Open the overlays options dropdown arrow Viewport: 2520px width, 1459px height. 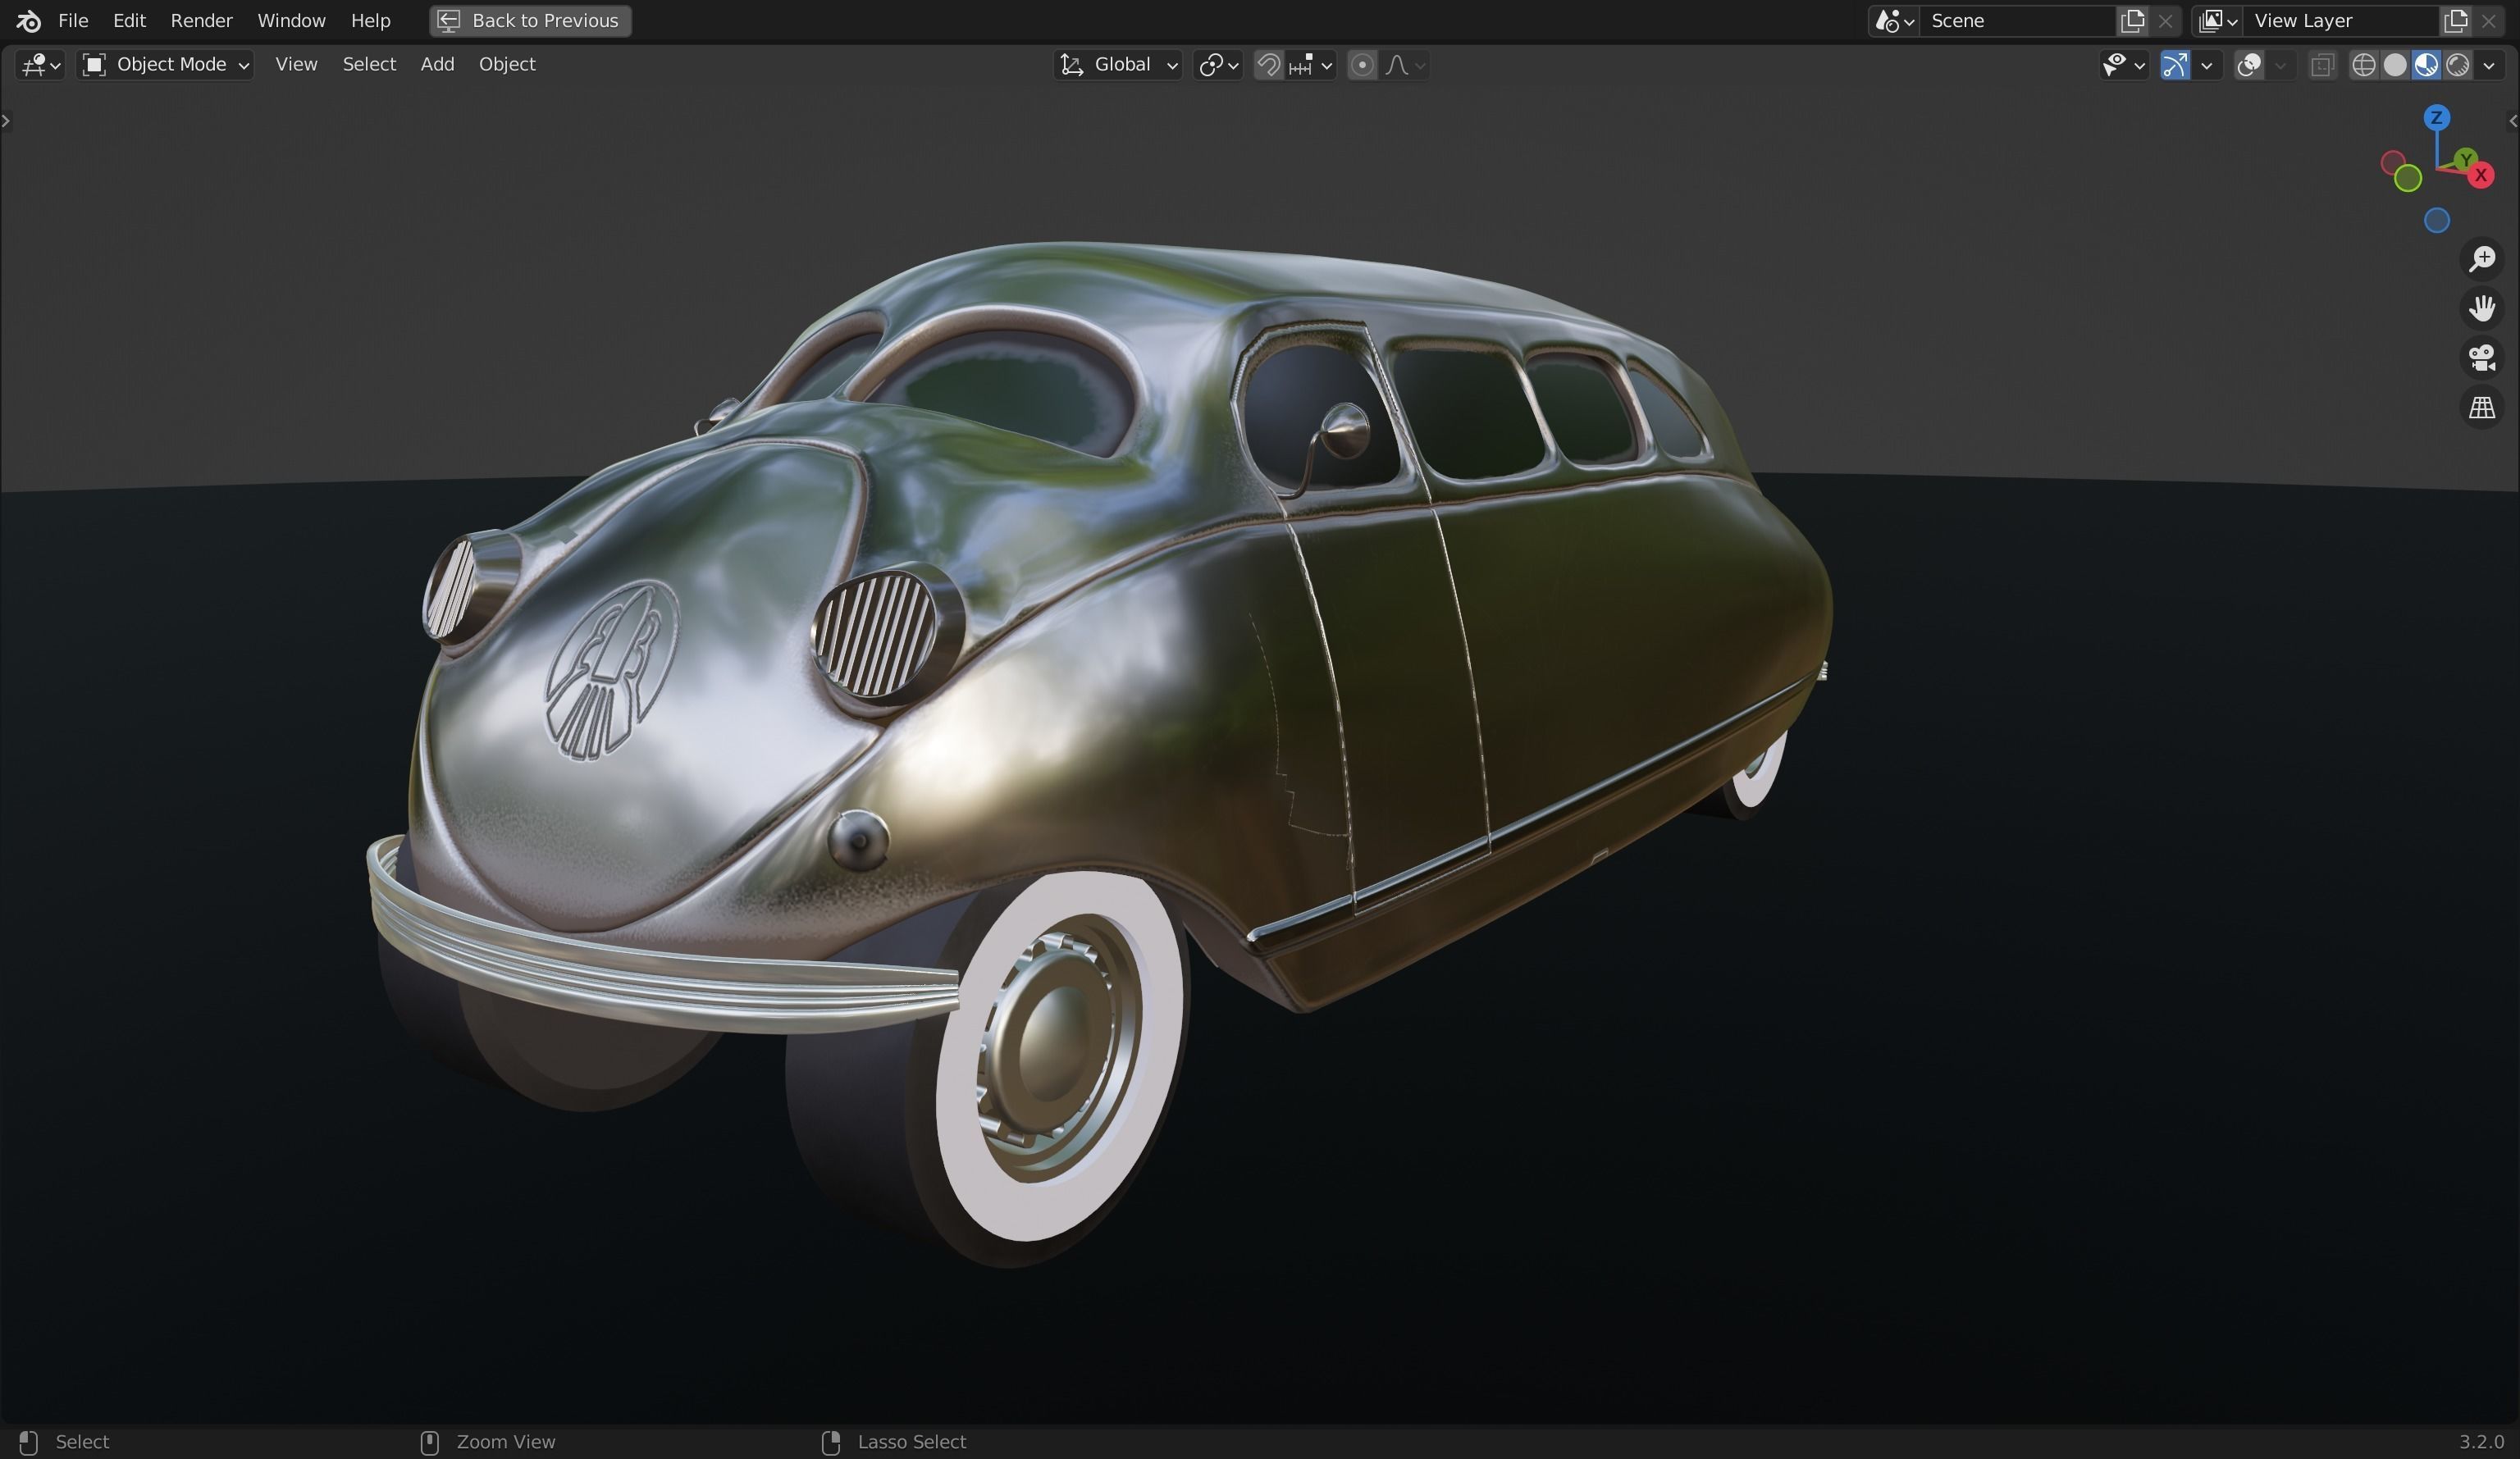[x=2280, y=65]
